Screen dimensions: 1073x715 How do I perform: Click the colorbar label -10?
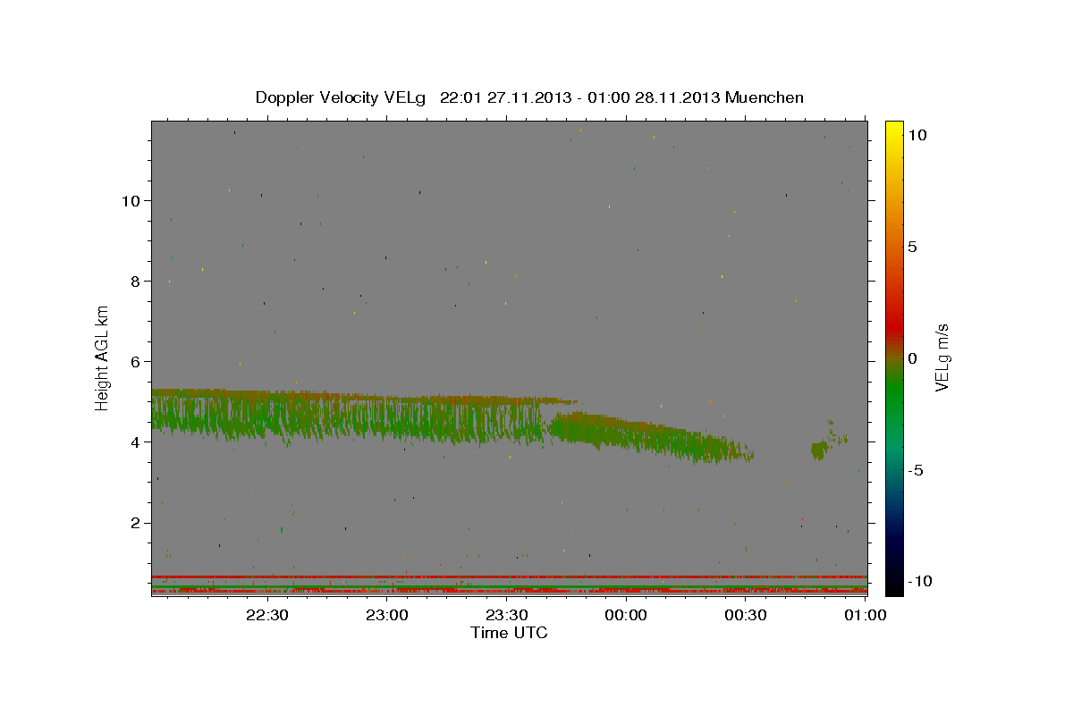tap(920, 582)
